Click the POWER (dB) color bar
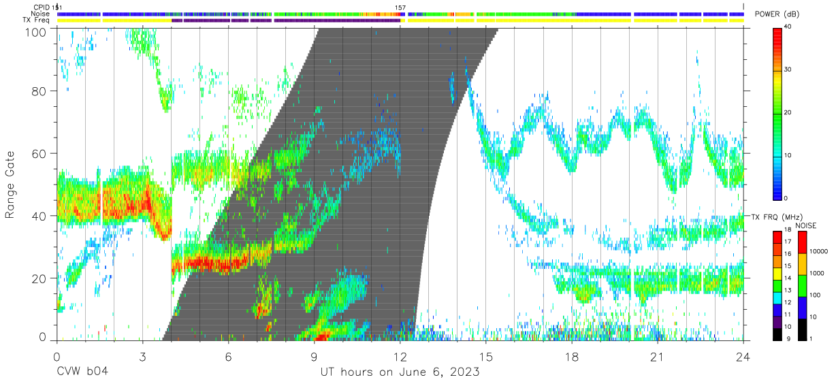The image size is (836, 386). pyautogui.click(x=778, y=113)
